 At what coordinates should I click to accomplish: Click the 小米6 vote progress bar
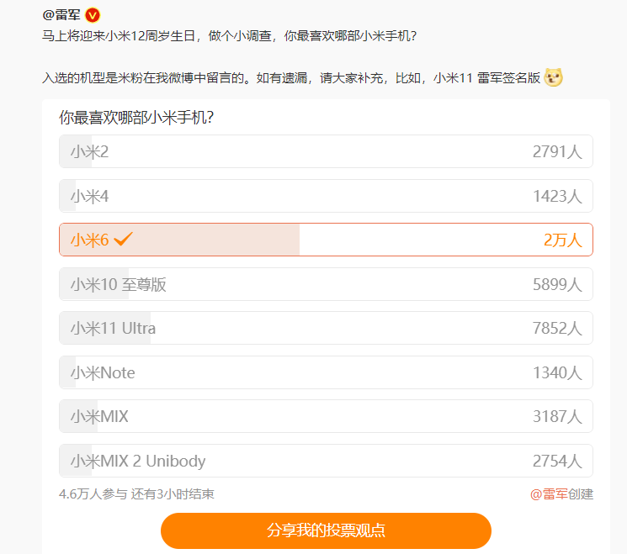[x=179, y=240]
